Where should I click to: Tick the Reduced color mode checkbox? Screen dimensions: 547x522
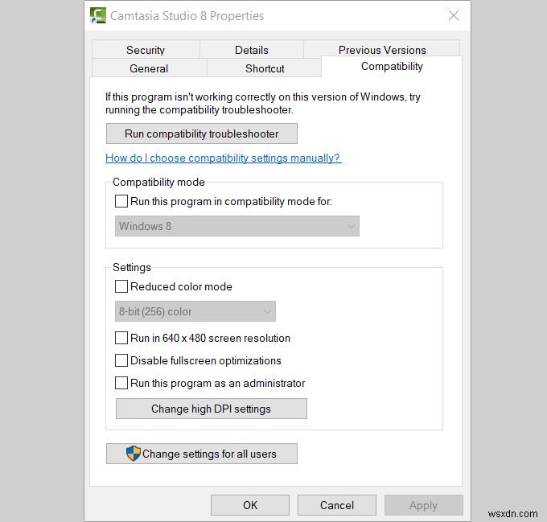121,286
